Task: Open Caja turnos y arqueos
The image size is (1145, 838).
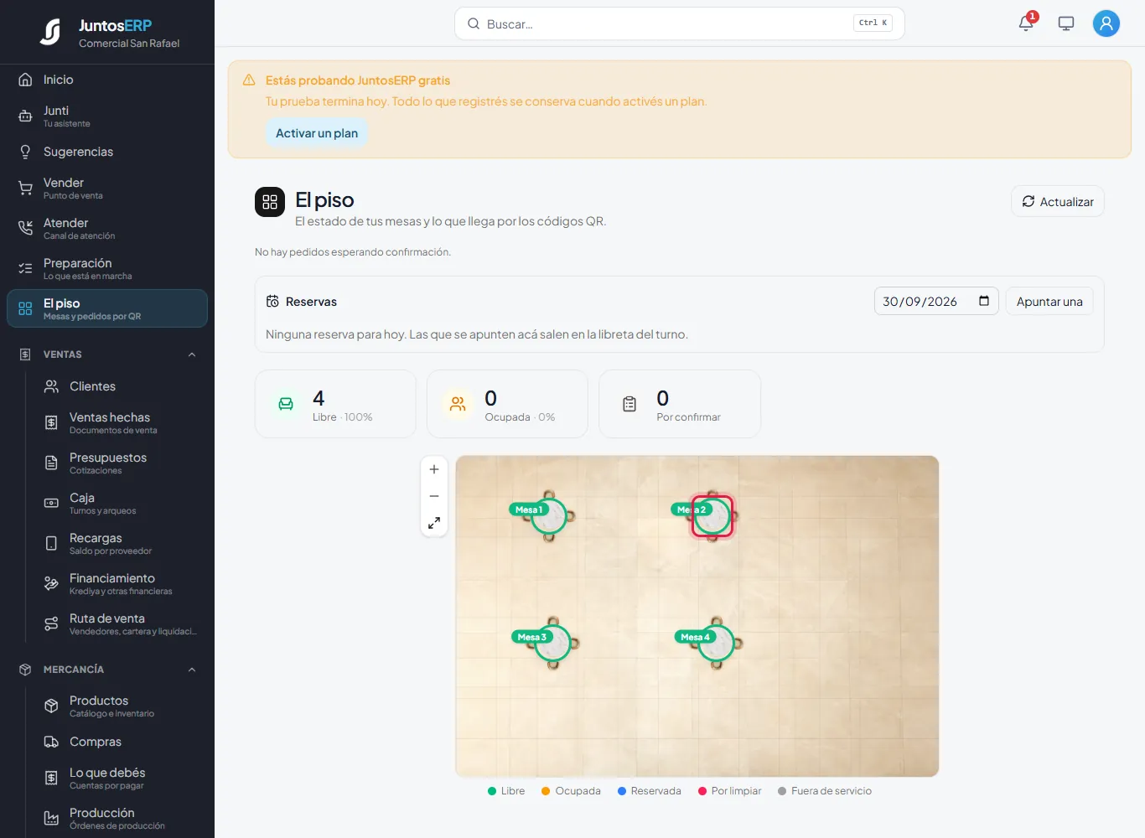Action: 120,503
